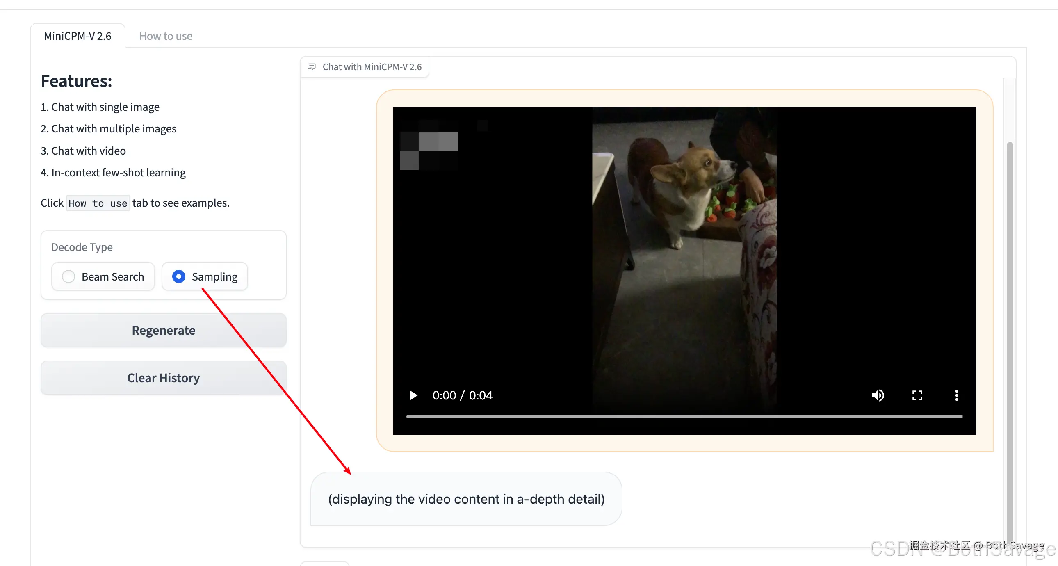
Task: Click the 'How to use' inline code text
Action: click(x=98, y=203)
